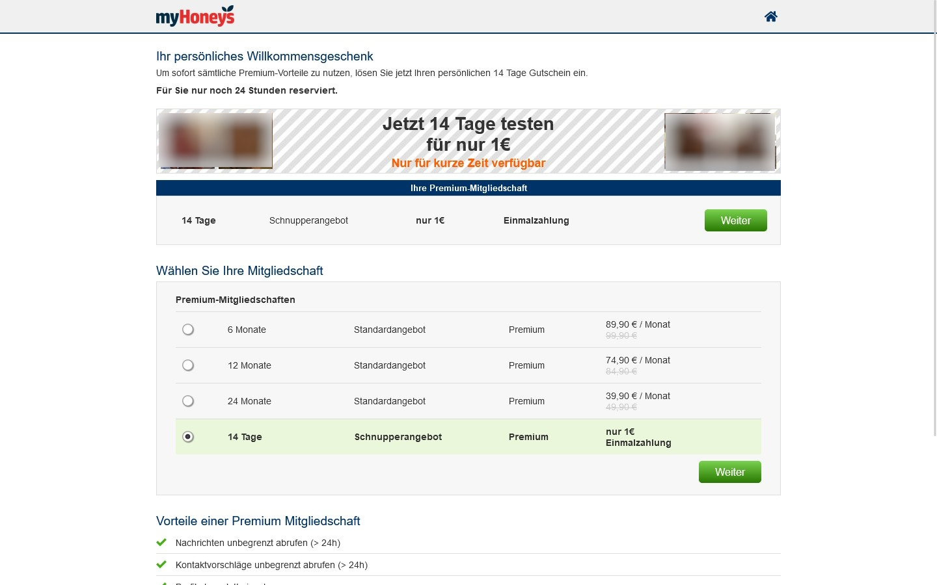Click the orange 'Nur für kurze Zeit verfügbar' text

pos(468,163)
